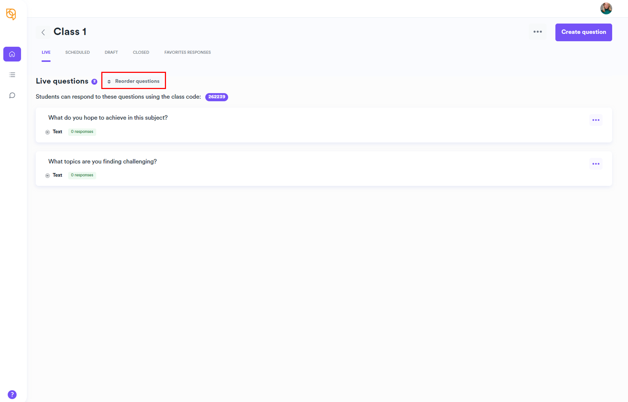This screenshot has width=628, height=402.
Task: Open the list icon in sidebar
Action: pos(12,75)
